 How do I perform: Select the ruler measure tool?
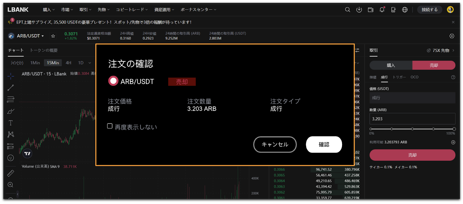click(11, 173)
